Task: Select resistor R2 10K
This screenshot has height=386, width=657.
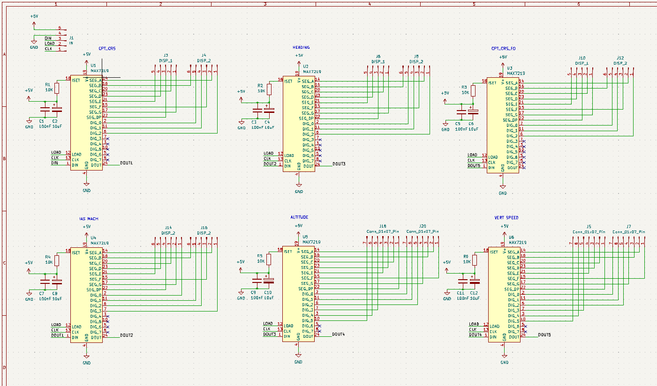Action: [x=269, y=89]
